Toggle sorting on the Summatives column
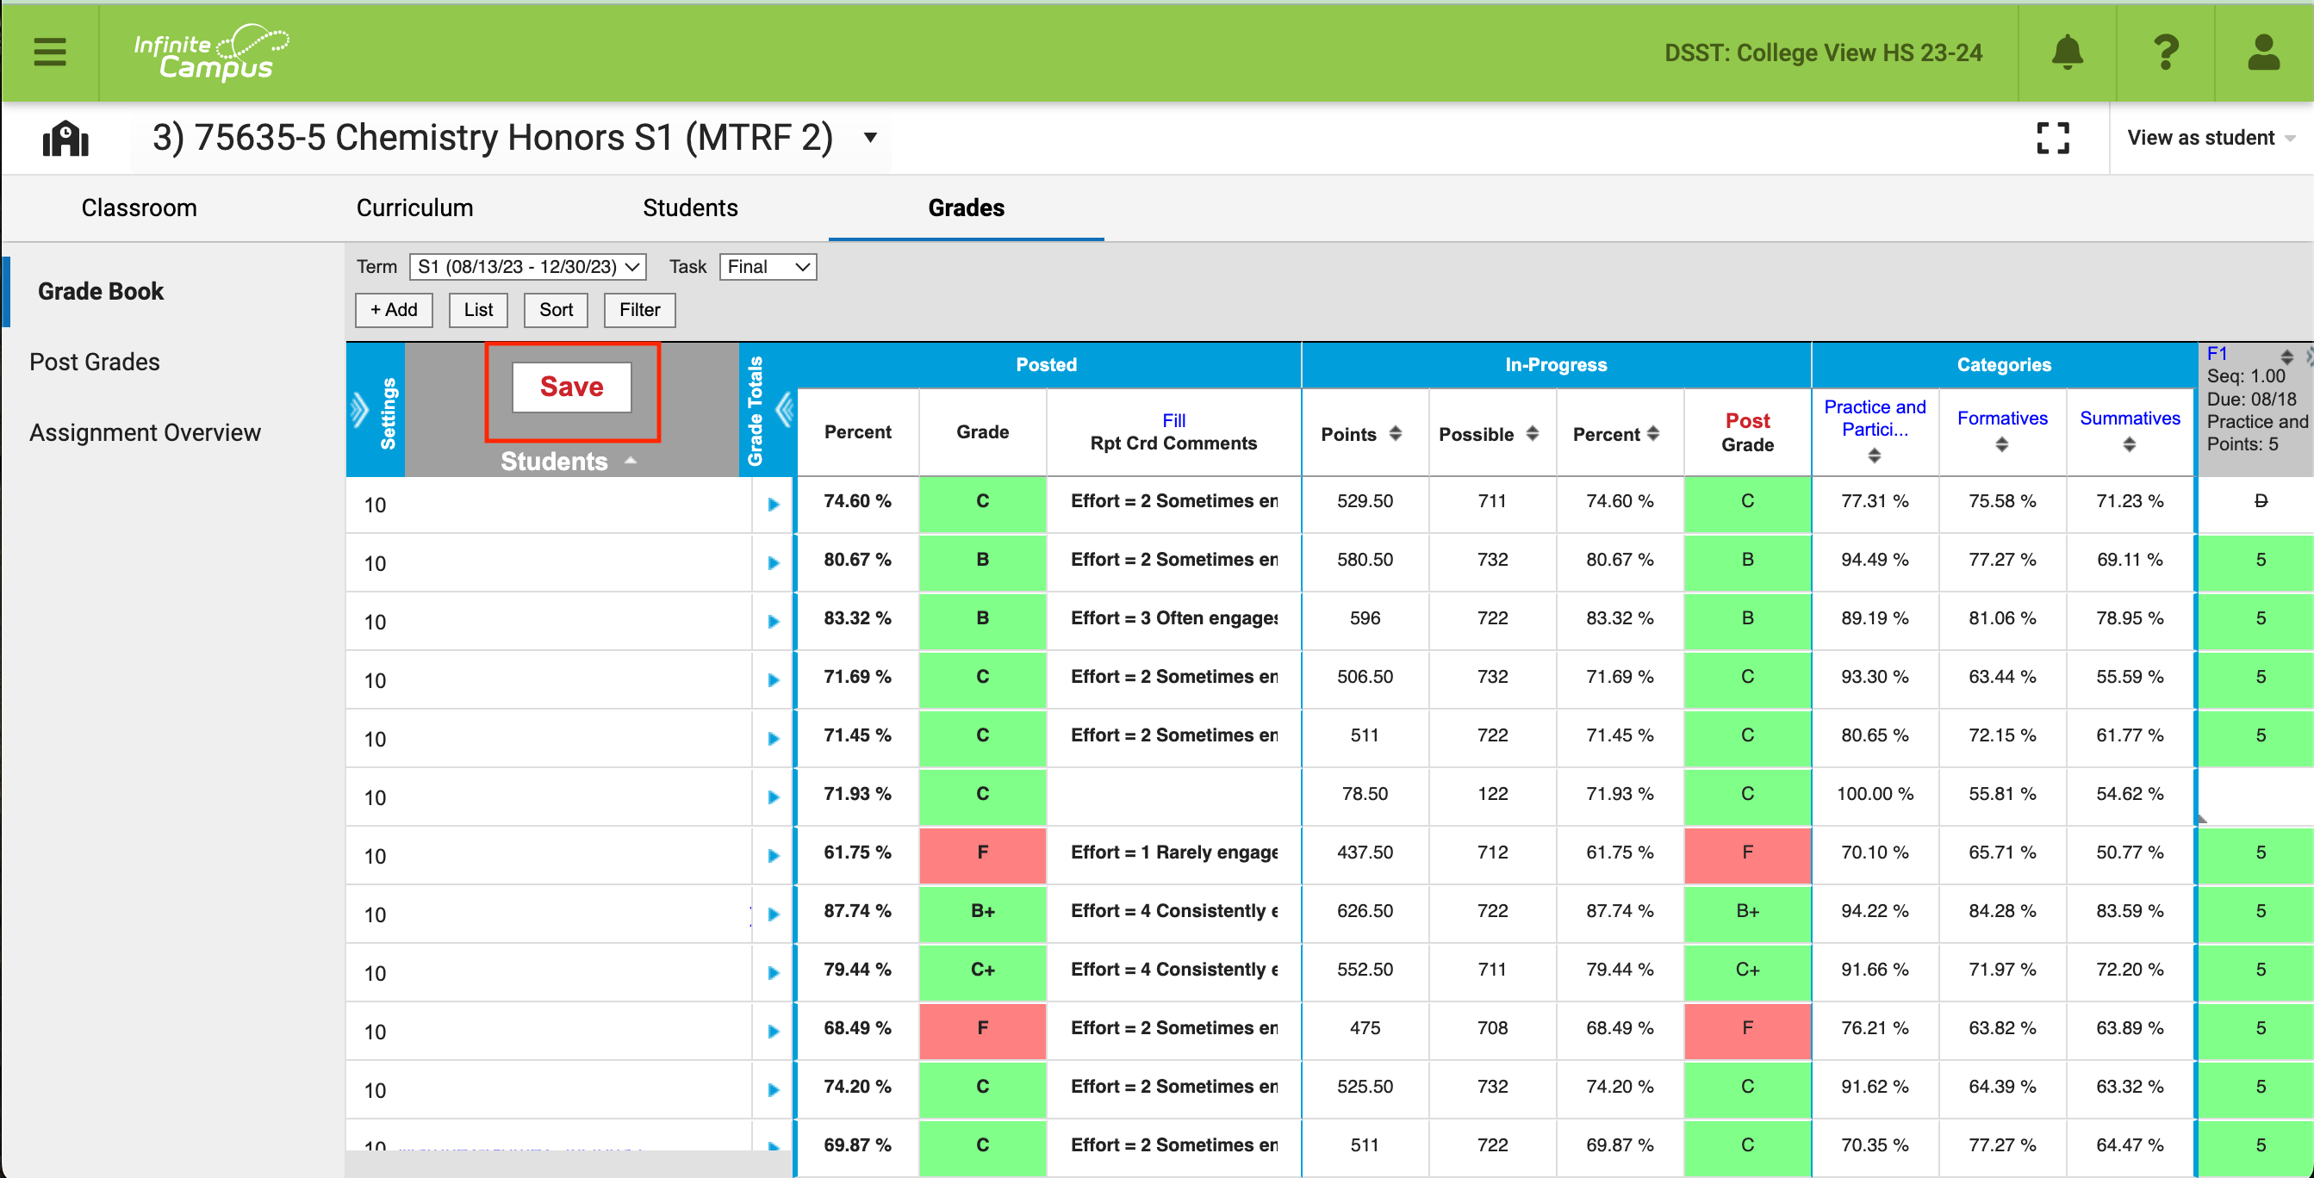Screen dimensions: 2314x1178 click(x=2129, y=443)
